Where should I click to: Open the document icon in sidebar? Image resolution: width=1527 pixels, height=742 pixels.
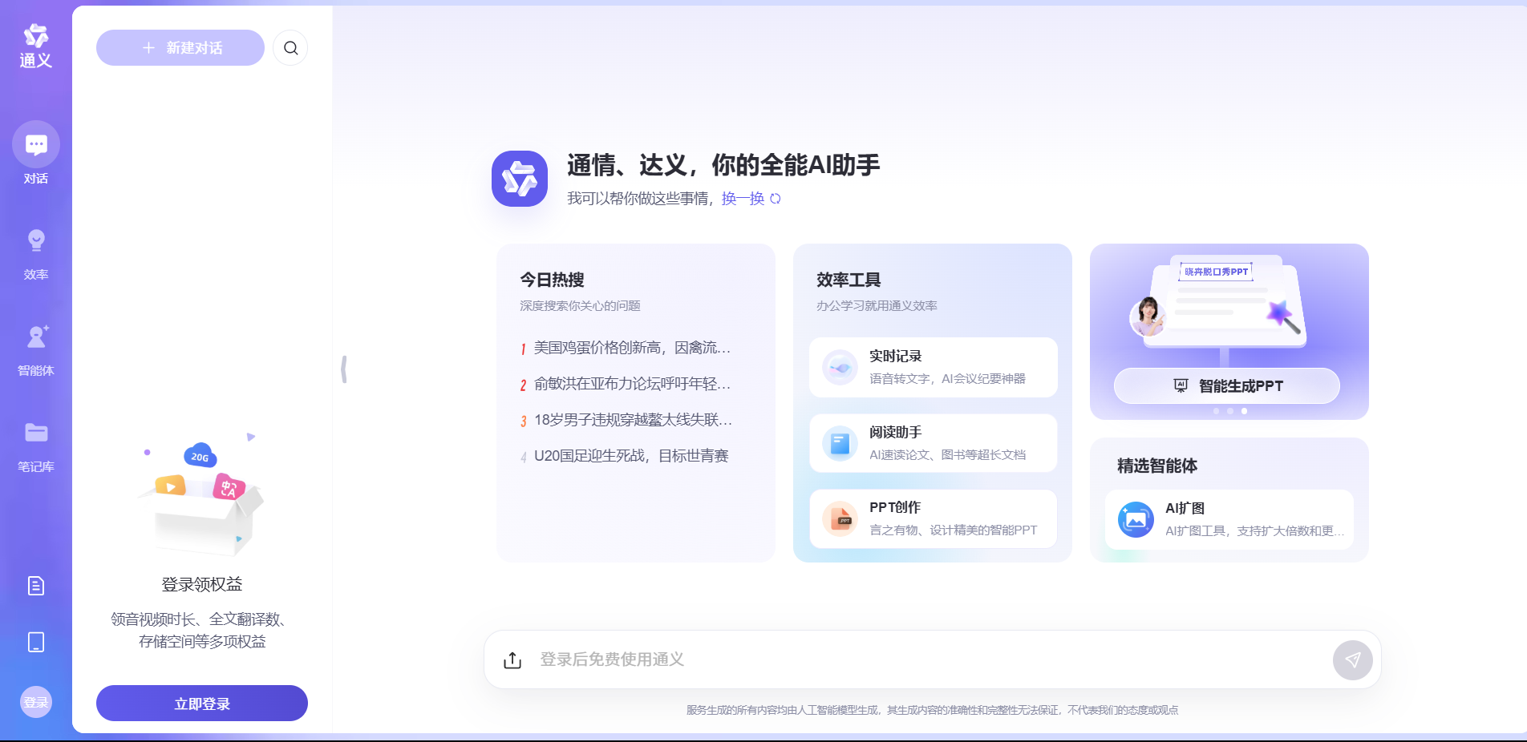click(x=36, y=586)
